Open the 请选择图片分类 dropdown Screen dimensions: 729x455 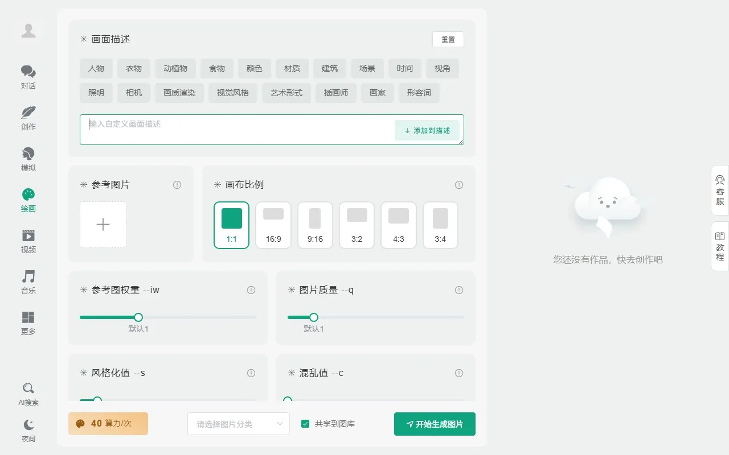click(239, 424)
